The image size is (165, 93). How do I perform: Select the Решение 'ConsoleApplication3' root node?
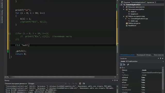pos(140,2)
